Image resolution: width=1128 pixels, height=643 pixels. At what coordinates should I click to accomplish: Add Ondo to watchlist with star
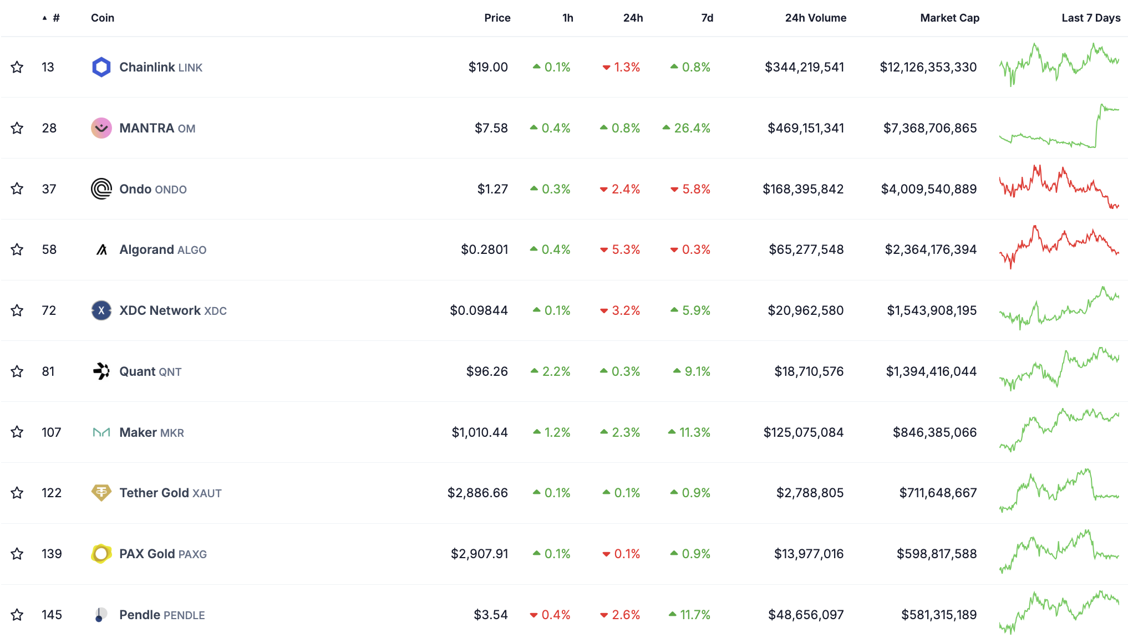click(17, 188)
